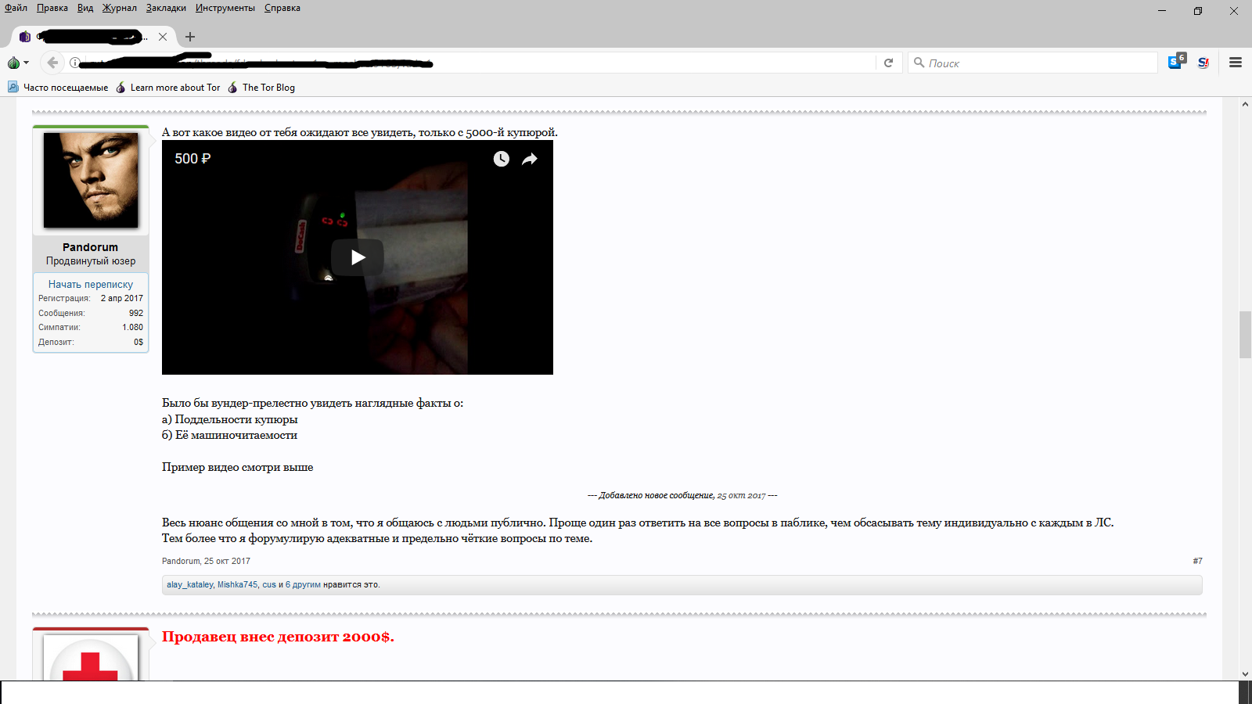Click the alay_kataley username in likes
The height and width of the screenshot is (704, 1252).
coord(189,584)
